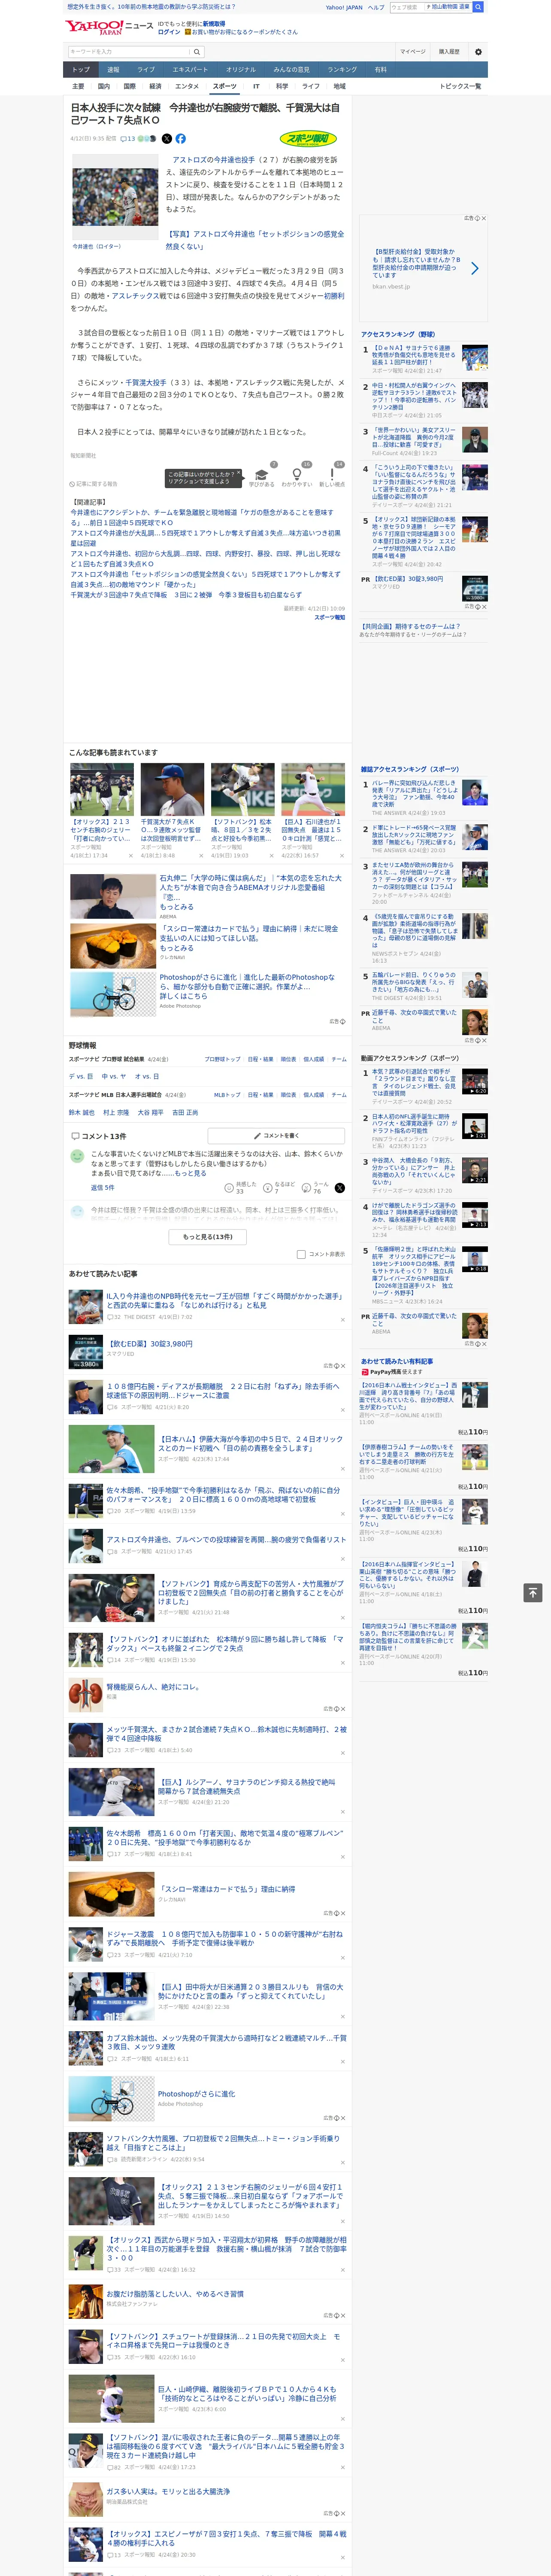Open the 速報 navigation tab
The height and width of the screenshot is (2576, 551).
click(113, 70)
